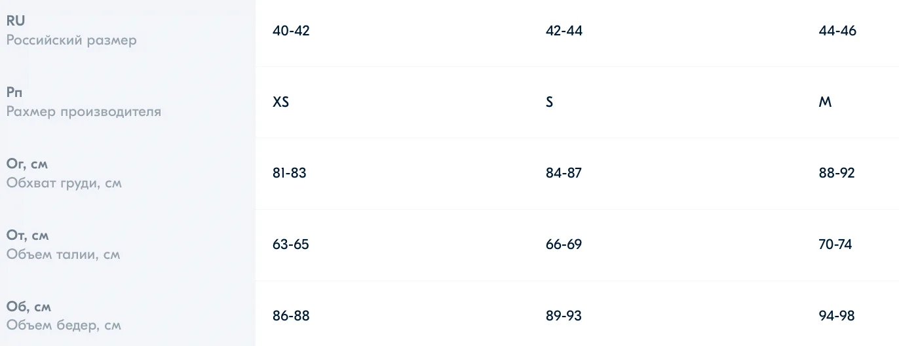Click hip measurement 89-93 value
Viewport: 899px width, 346px height.
click(x=564, y=316)
